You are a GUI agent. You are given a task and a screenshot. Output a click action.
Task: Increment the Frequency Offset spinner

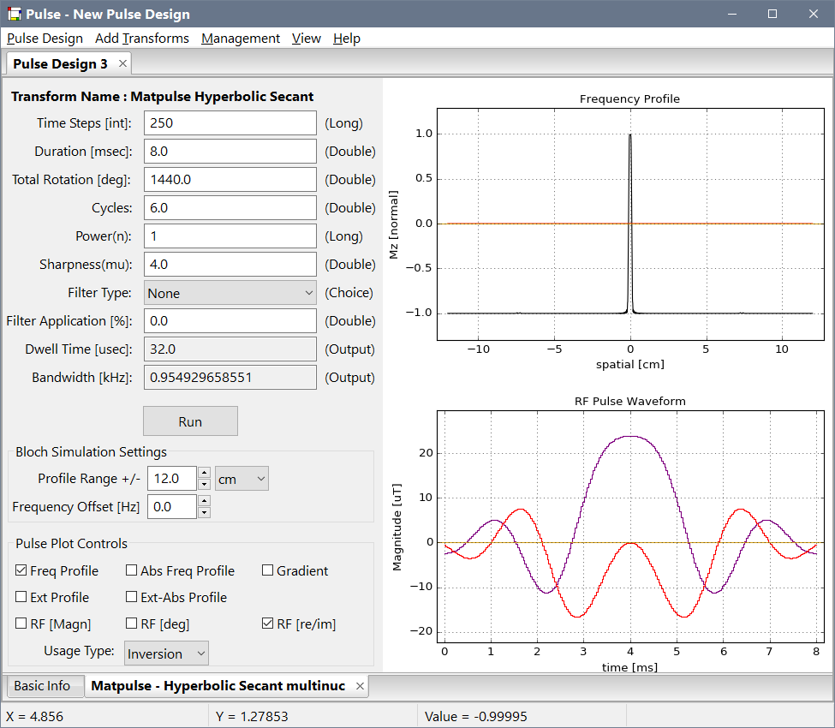tap(204, 501)
